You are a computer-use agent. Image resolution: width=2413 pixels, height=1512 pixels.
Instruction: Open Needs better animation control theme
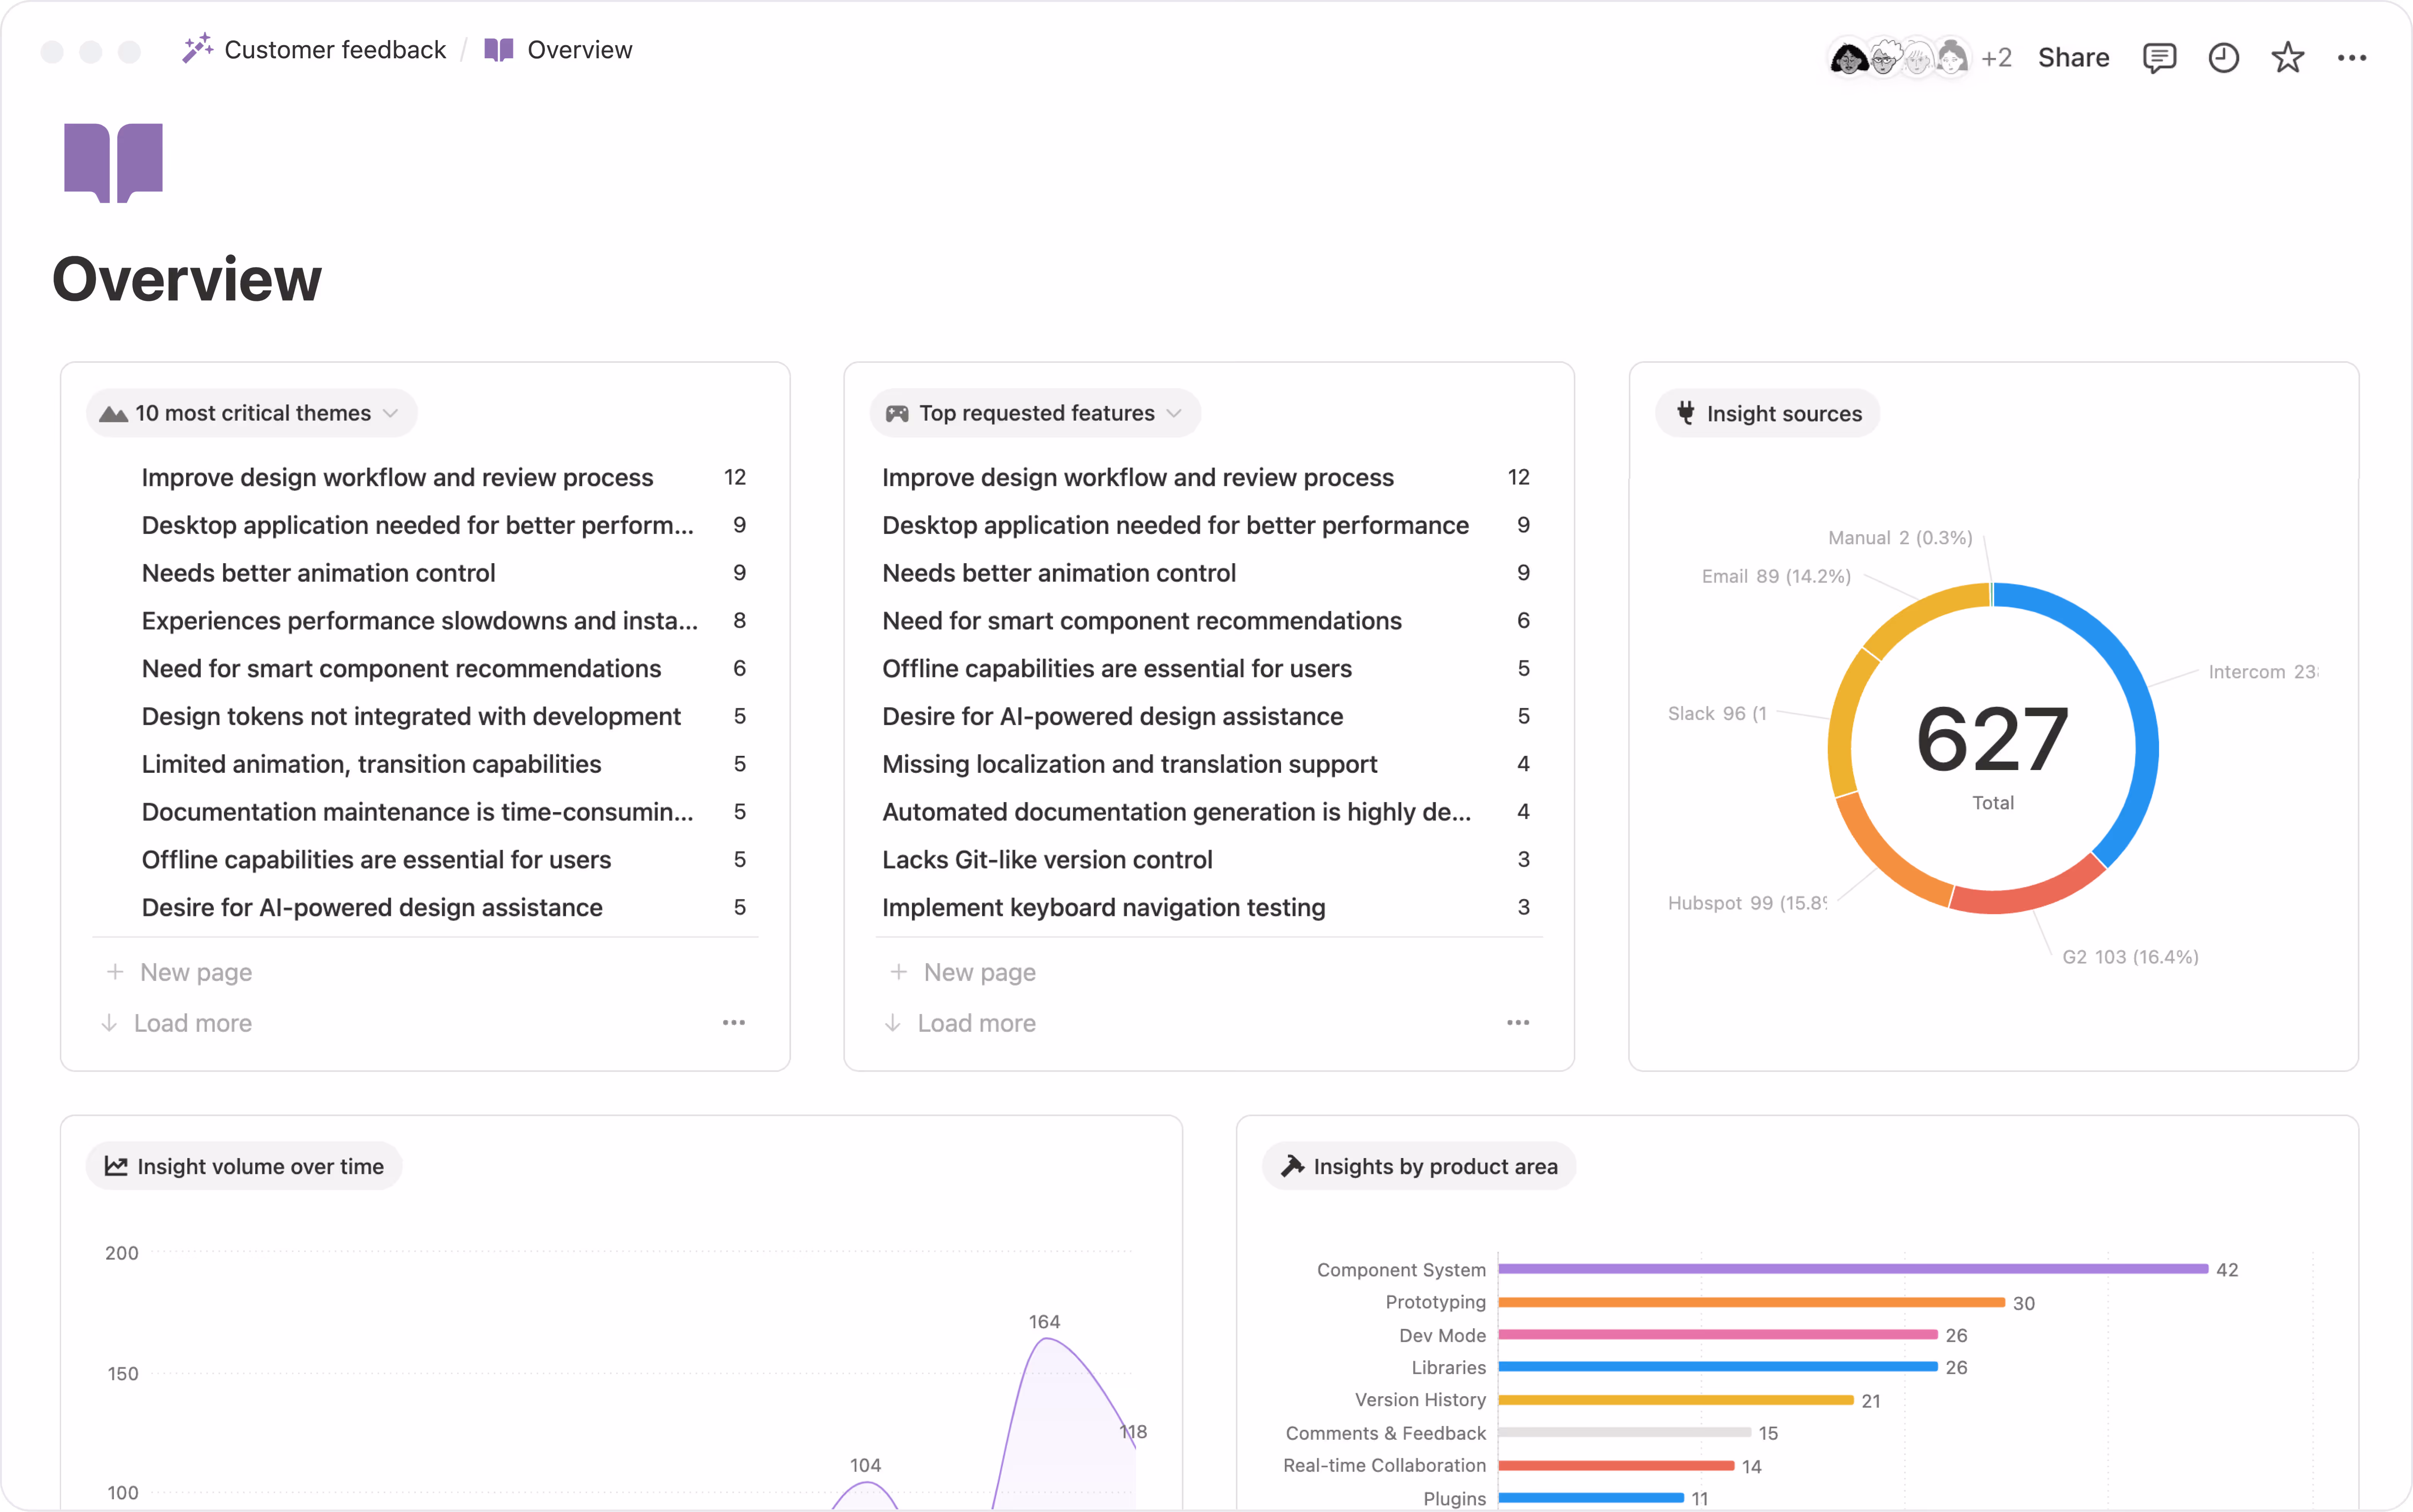pos(318,573)
